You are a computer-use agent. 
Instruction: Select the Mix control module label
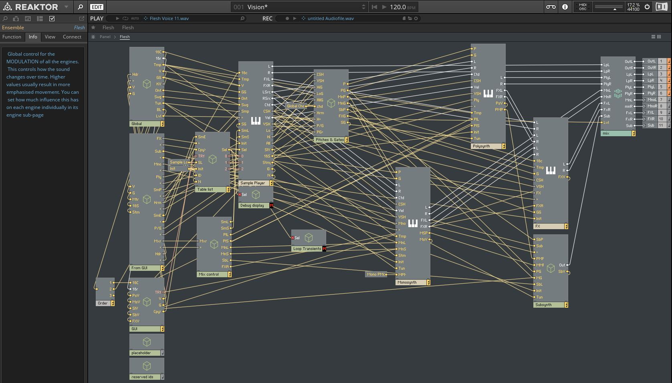(x=209, y=274)
